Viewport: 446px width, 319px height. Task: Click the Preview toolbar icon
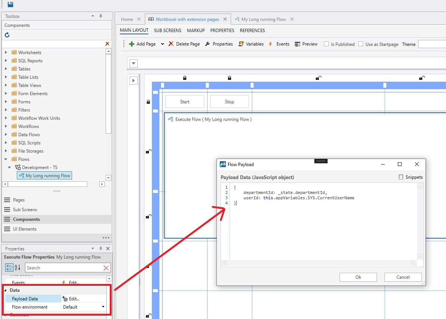(x=297, y=44)
